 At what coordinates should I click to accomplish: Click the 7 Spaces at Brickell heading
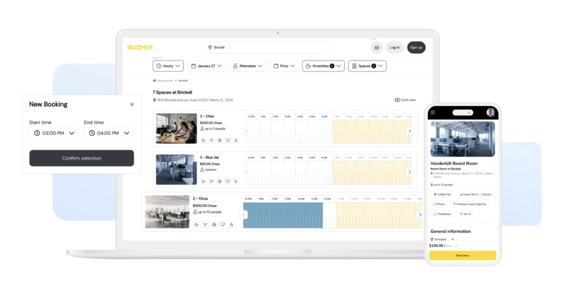(x=172, y=92)
